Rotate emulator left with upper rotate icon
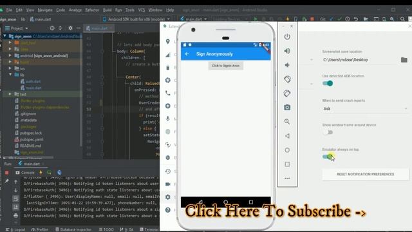 pyautogui.click(x=287, y=79)
